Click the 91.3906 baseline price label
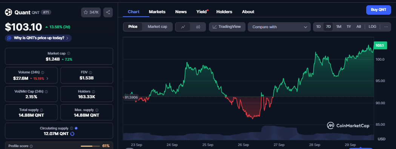The height and width of the screenshot is (149, 396). tap(131, 97)
